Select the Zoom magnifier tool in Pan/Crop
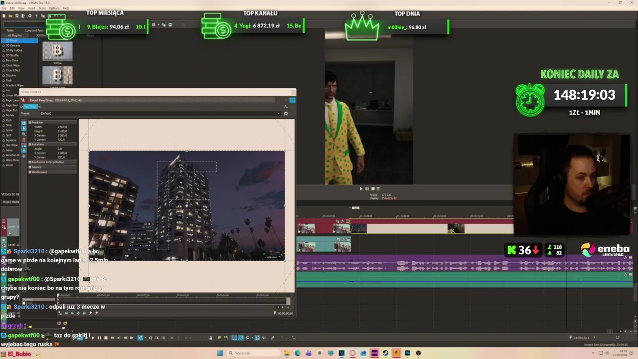Screen dimensions: 638x359 point(24,134)
